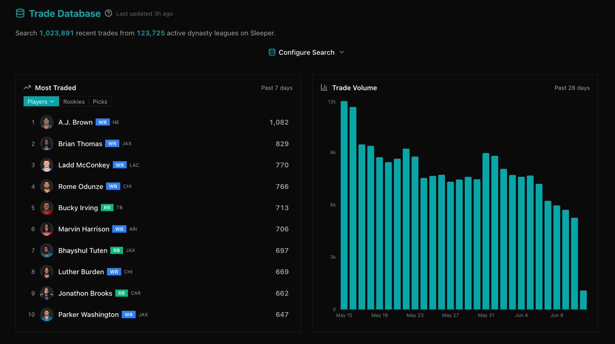Image resolution: width=615 pixels, height=344 pixels.
Task: Click the 12k y-axis label
Action: [x=332, y=102]
